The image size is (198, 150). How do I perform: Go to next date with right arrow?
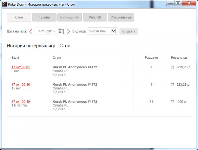[68, 31]
